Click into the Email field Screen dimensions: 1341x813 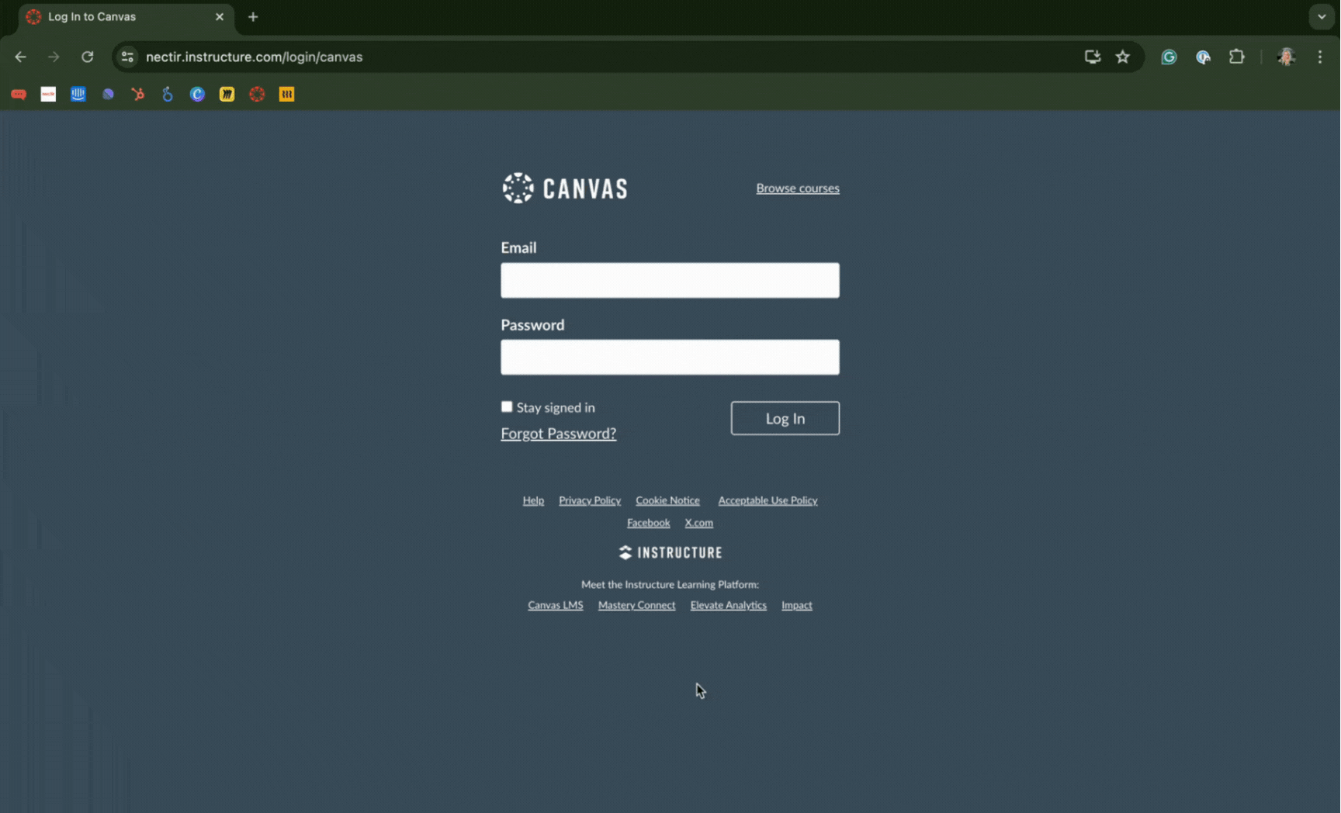tap(670, 280)
